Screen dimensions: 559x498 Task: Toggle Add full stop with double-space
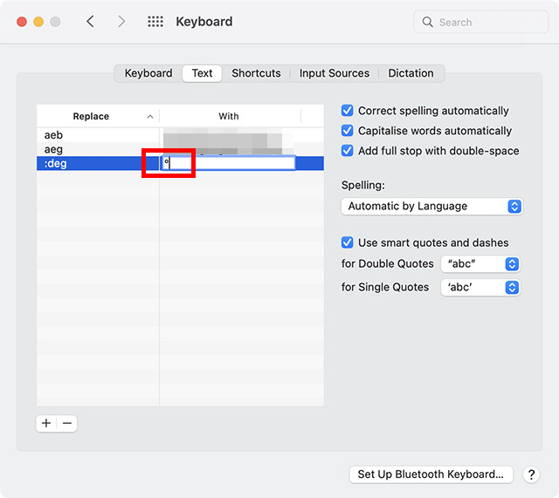pyautogui.click(x=348, y=151)
